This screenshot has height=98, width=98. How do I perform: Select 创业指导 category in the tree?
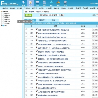coord(7,16)
